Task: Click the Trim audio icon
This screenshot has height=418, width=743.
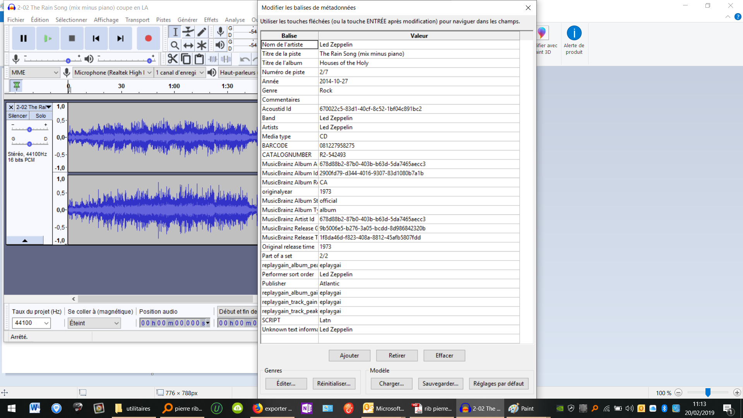Action: [212, 59]
